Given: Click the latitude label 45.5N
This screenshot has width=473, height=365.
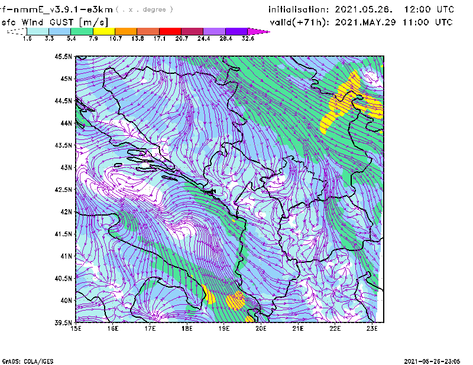Looking at the screenshot, I should [x=63, y=56].
